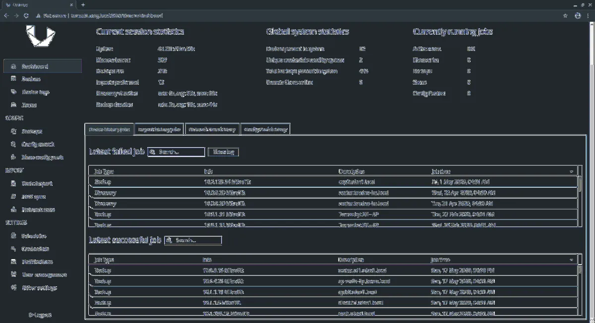Go to the Devices page
Screen dimensions: 595x323
pyautogui.click(x=31, y=79)
